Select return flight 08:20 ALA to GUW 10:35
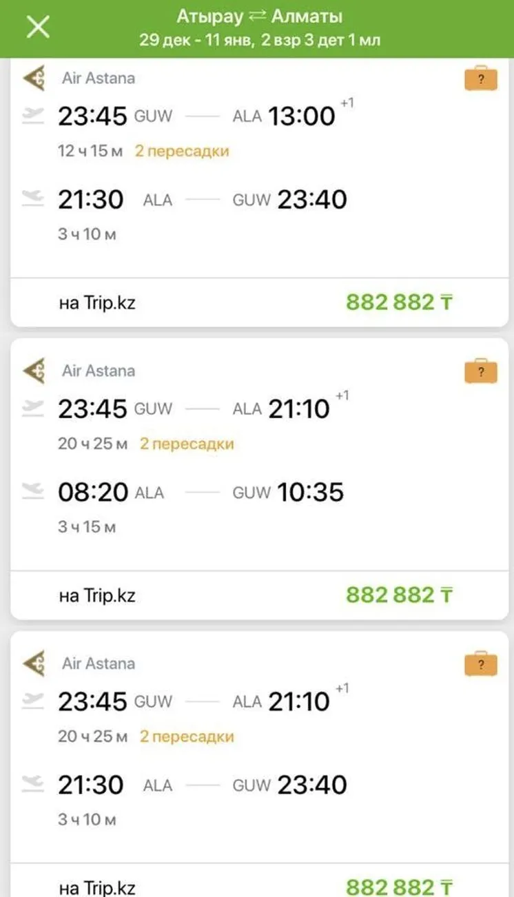Screen dimensions: 514x897 [200, 492]
